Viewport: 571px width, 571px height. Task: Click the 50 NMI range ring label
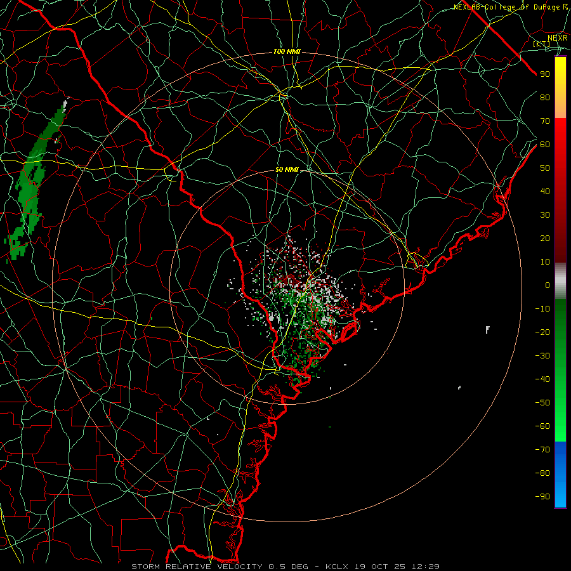click(287, 169)
